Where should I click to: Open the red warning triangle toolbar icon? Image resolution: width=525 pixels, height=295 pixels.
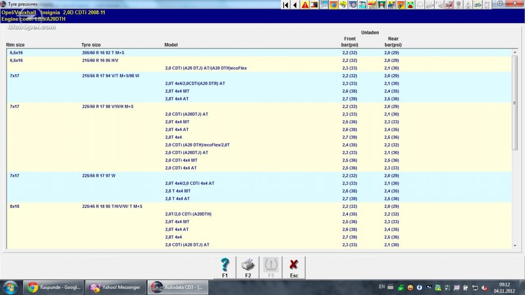point(305,5)
